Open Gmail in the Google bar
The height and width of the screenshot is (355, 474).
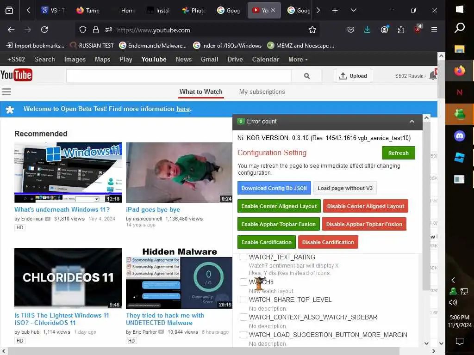pos(209,60)
